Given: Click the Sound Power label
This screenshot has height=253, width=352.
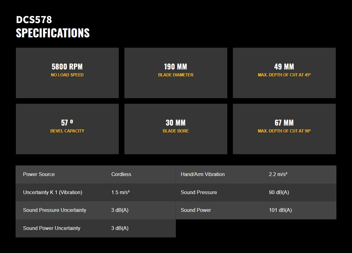Looking at the screenshot, I should pos(196,210).
